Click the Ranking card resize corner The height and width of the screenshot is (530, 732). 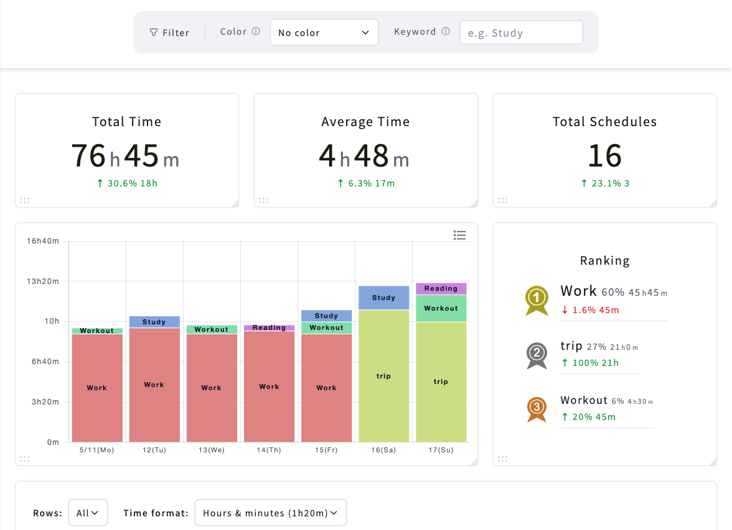click(x=713, y=462)
